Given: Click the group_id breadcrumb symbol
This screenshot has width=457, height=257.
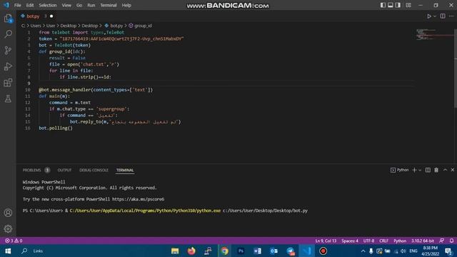Looking at the screenshot, I should click(x=140, y=26).
